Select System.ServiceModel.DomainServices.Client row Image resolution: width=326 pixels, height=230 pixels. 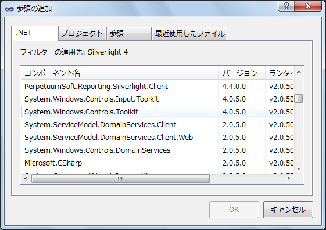(x=157, y=125)
